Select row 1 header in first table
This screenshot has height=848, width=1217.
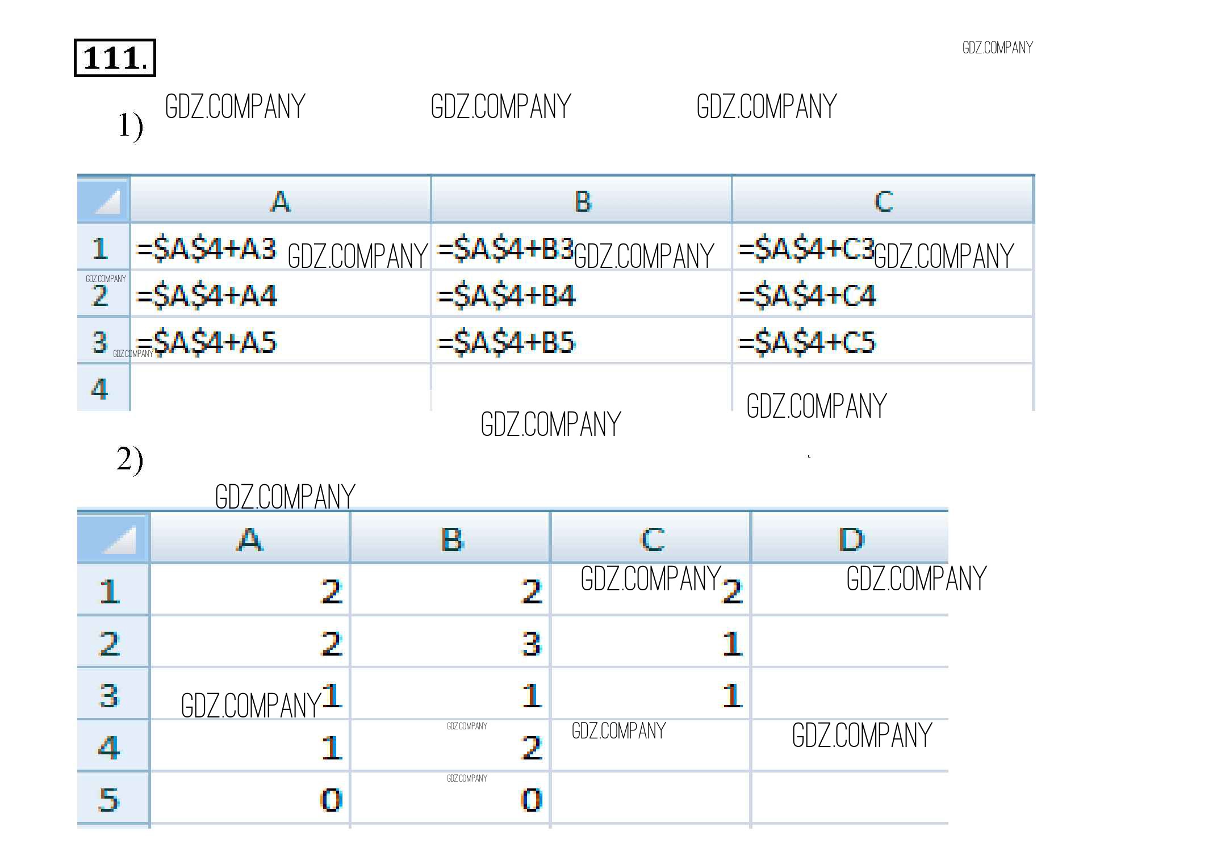click(x=101, y=248)
